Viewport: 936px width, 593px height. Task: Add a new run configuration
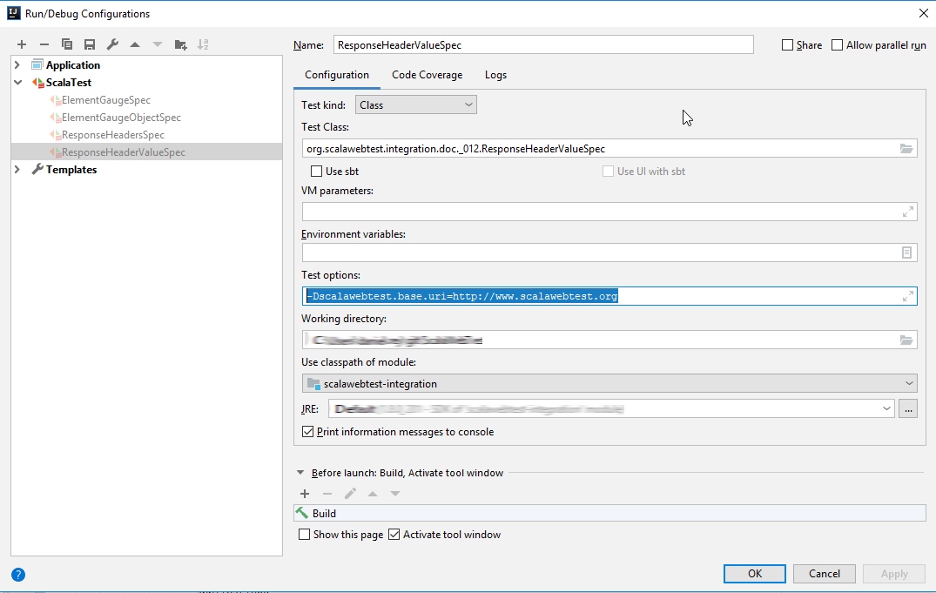point(22,44)
